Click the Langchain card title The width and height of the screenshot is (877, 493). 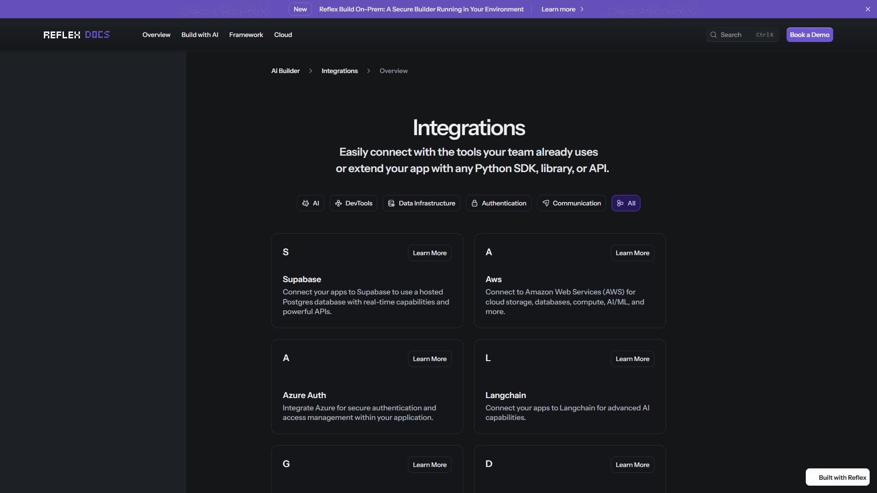coord(506,395)
